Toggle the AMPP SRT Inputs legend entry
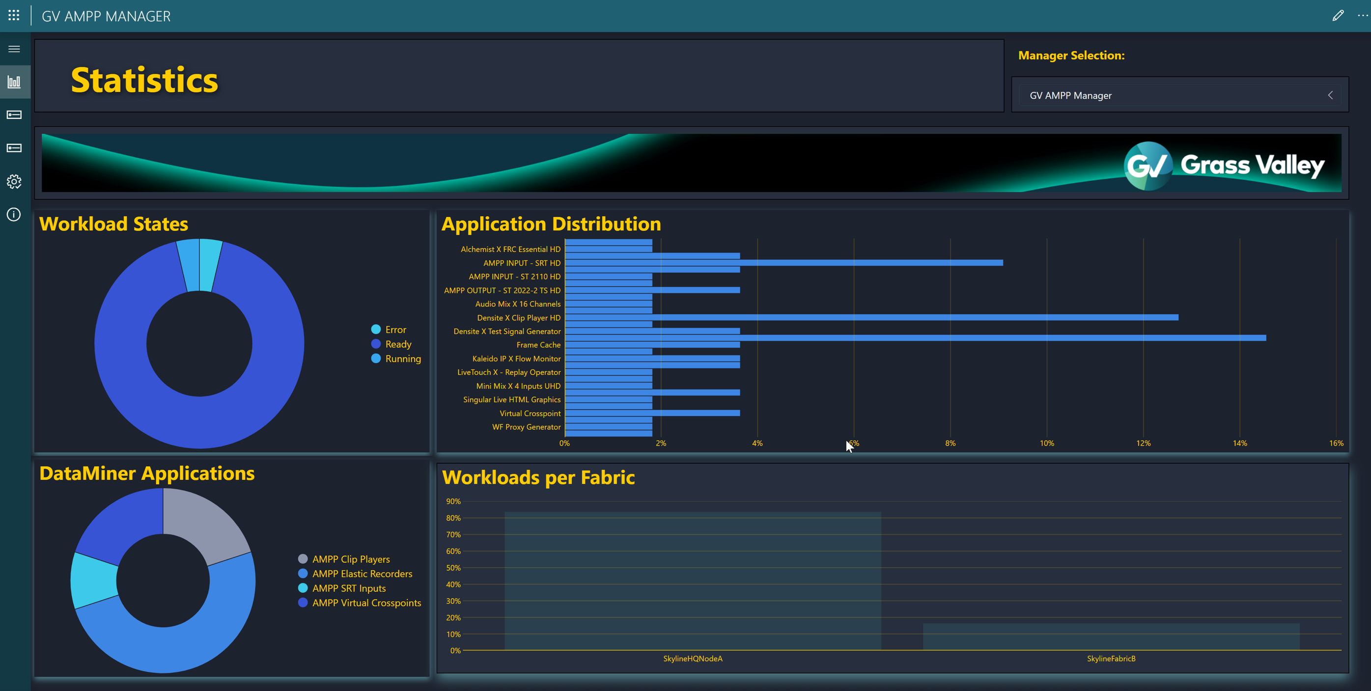Screen dimensions: 1371x691 (342, 588)
